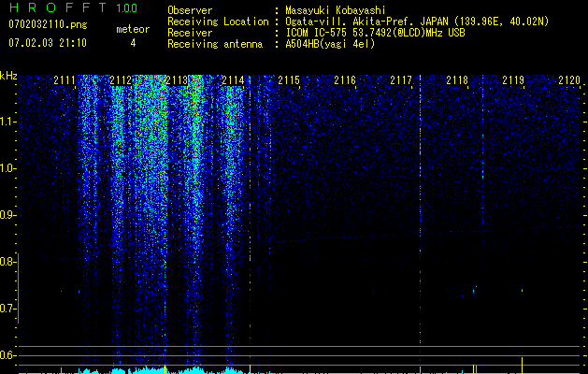Click the Receiving antenna label
Screen dimensions: 588x374
click(215, 44)
